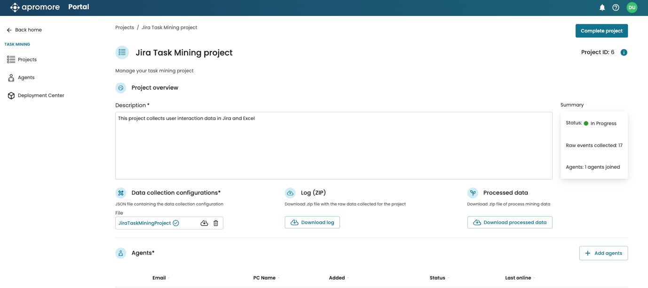Image resolution: width=648 pixels, height=288 pixels.
Task: Open Deployment Center in the sidebar
Action: 41,95
